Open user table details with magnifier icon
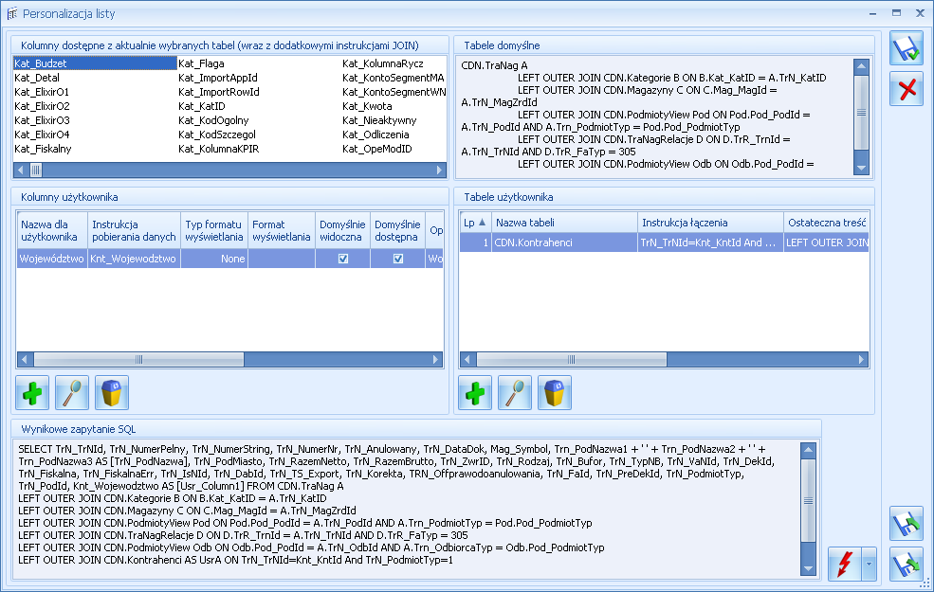The width and height of the screenshot is (934, 592). coord(515,393)
